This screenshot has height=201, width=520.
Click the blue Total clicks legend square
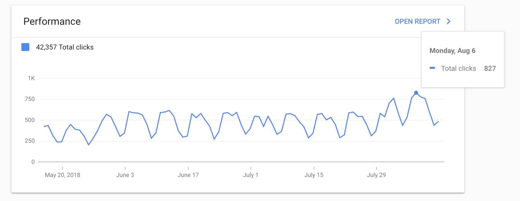point(25,47)
